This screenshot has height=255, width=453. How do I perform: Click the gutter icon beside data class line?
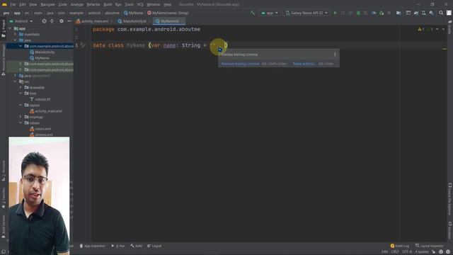pyautogui.click(x=84, y=45)
